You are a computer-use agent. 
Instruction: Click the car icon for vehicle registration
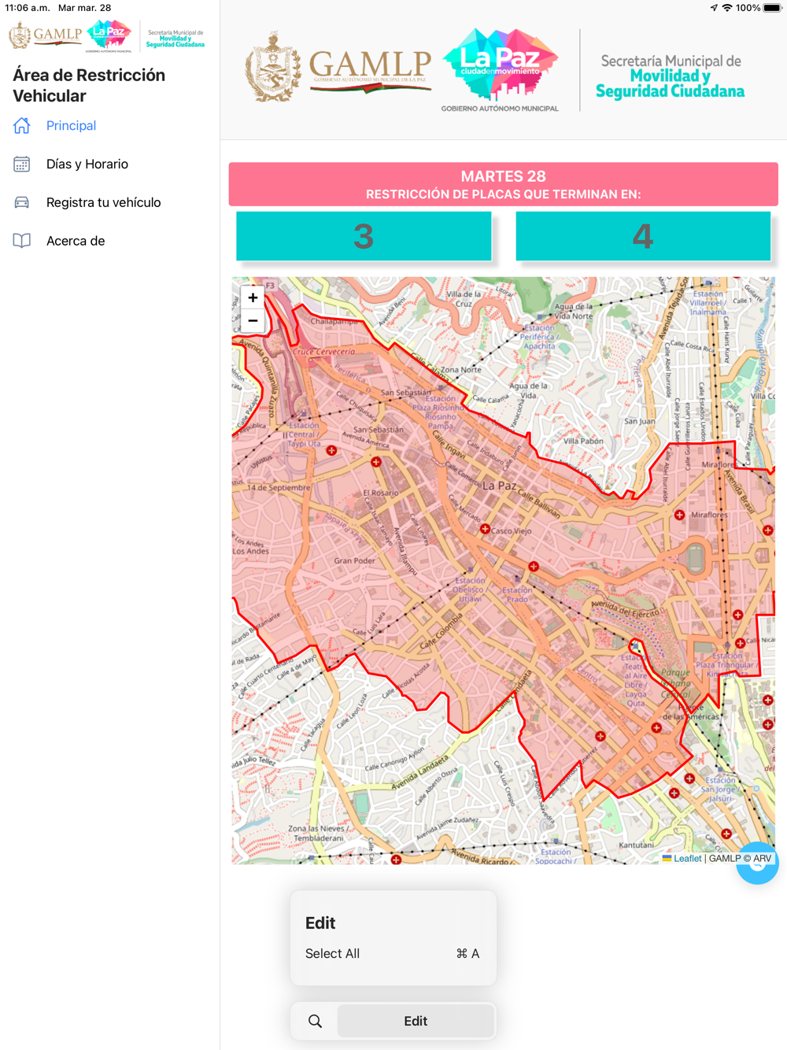pos(22,203)
